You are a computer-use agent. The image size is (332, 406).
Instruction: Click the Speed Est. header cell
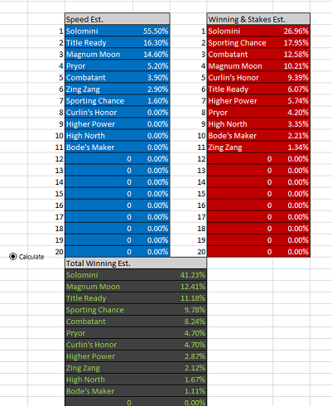(118, 19)
